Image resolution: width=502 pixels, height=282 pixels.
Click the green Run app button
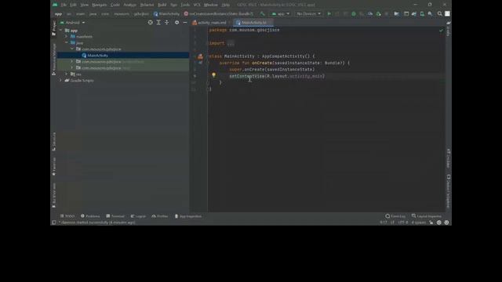(x=329, y=14)
